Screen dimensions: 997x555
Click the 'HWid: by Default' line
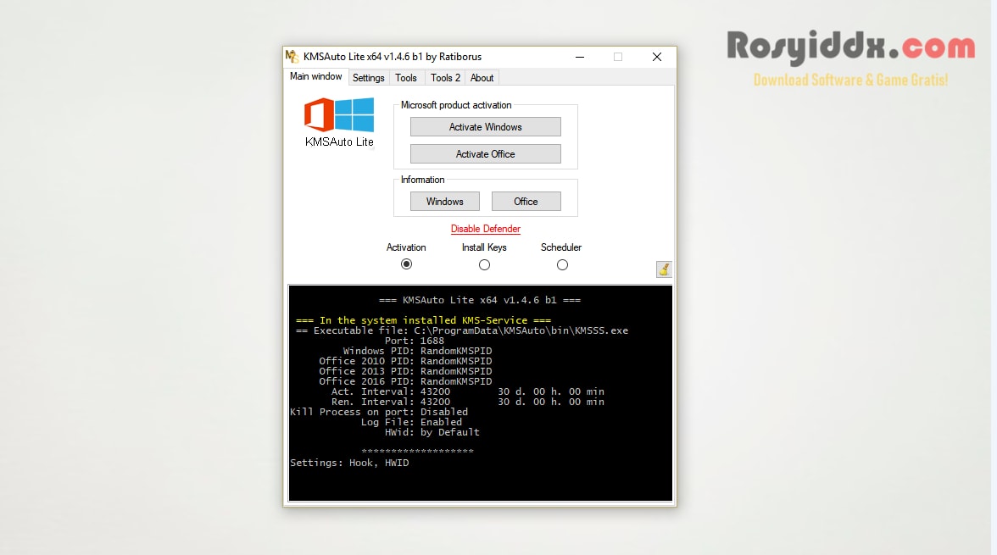pos(432,432)
